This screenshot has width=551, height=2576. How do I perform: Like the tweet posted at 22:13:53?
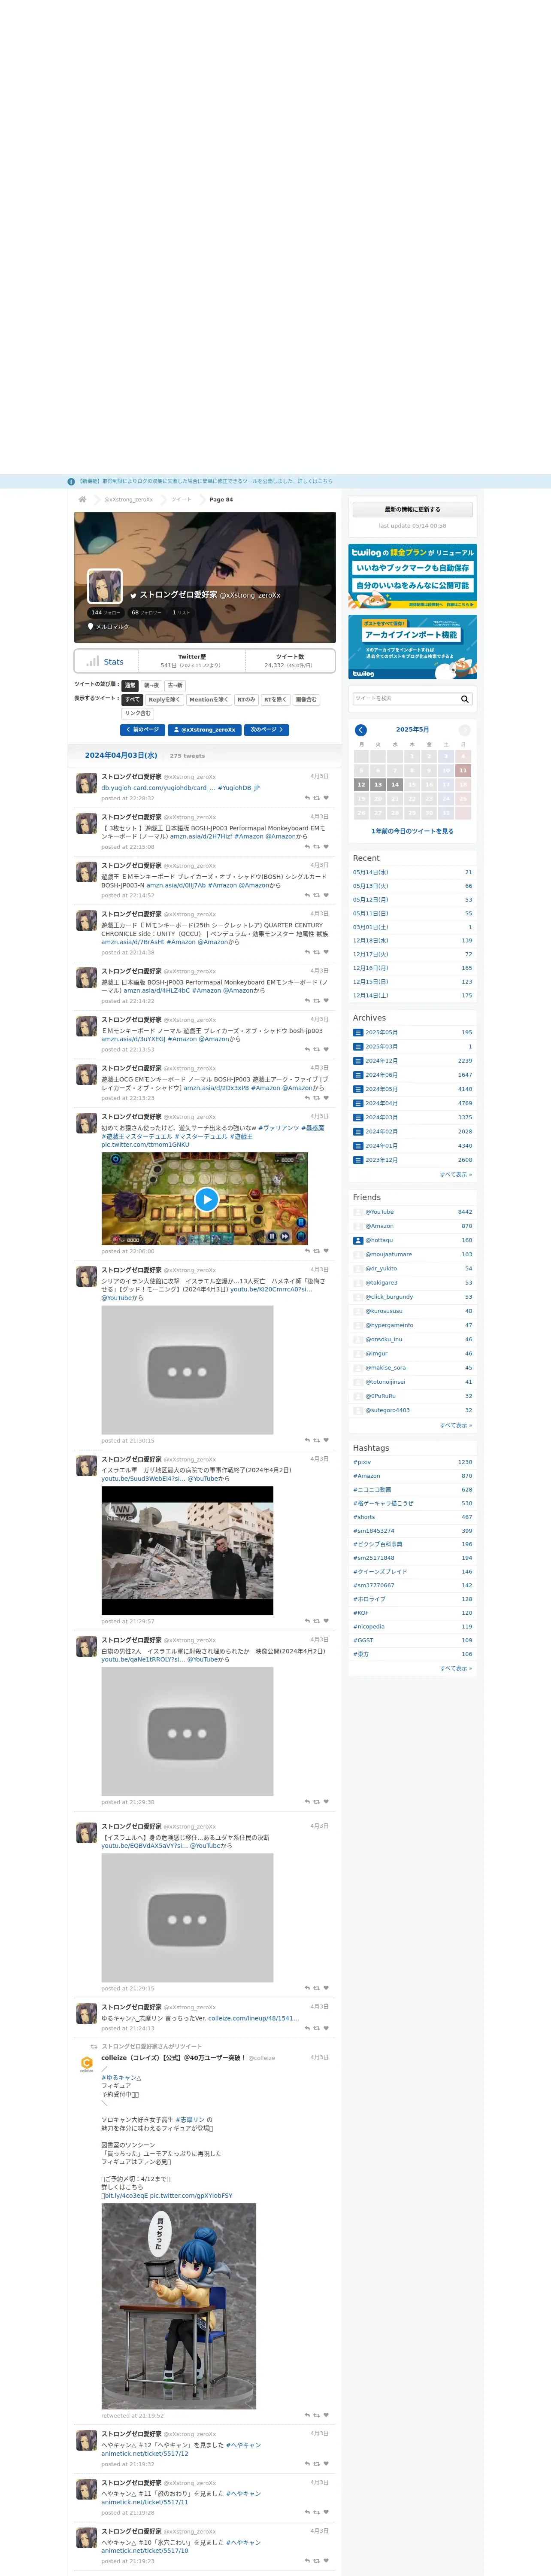[x=326, y=1049]
